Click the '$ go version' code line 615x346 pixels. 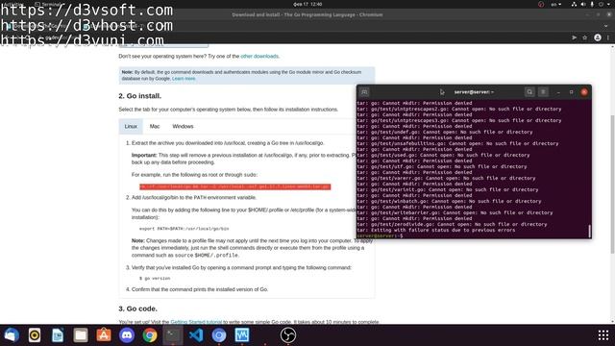click(155, 279)
